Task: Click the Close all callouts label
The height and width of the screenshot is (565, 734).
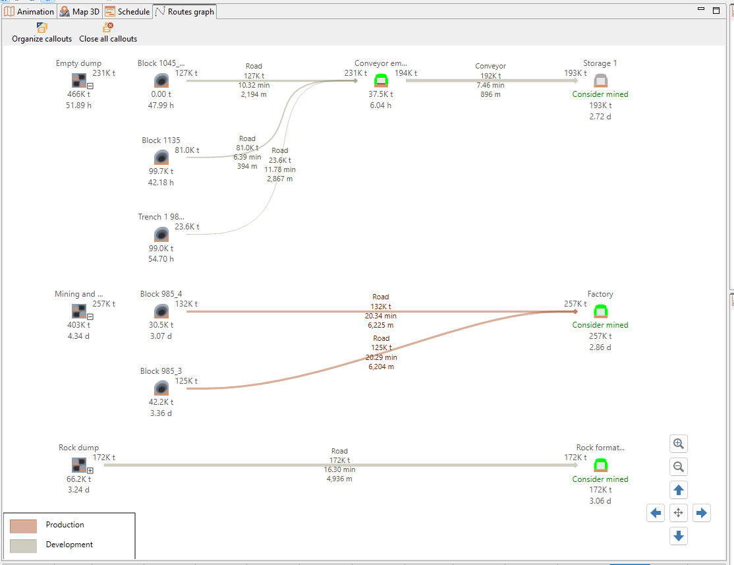Action: pos(108,39)
